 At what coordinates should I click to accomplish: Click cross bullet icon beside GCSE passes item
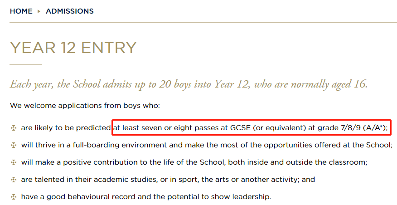(x=14, y=128)
